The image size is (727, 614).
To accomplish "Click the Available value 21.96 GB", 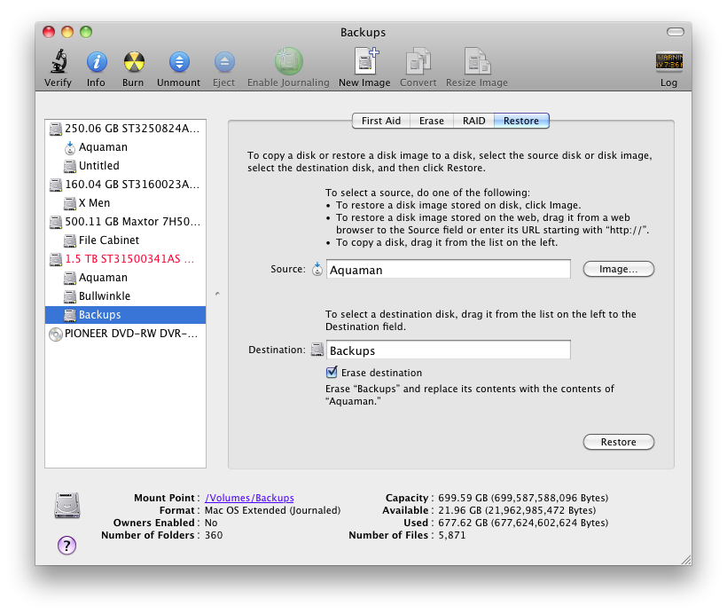I will [517, 510].
